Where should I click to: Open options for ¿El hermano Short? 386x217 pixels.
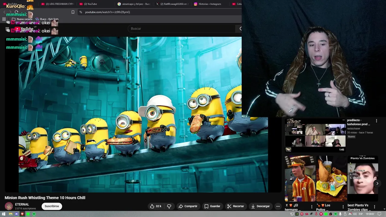[312, 207]
